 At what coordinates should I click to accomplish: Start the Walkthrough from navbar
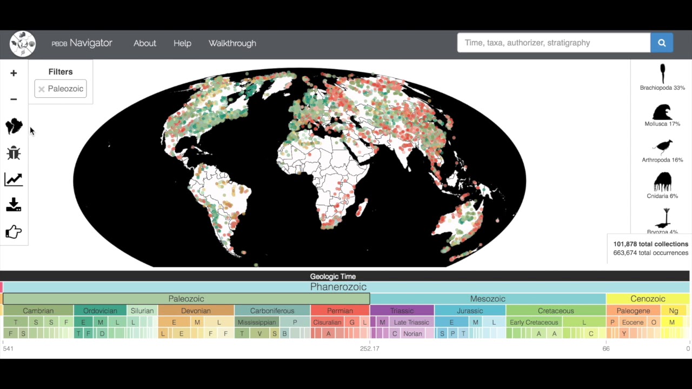[232, 43]
